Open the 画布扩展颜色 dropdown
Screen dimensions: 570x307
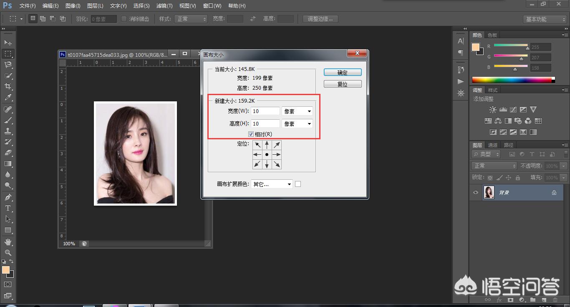pyautogui.click(x=271, y=184)
